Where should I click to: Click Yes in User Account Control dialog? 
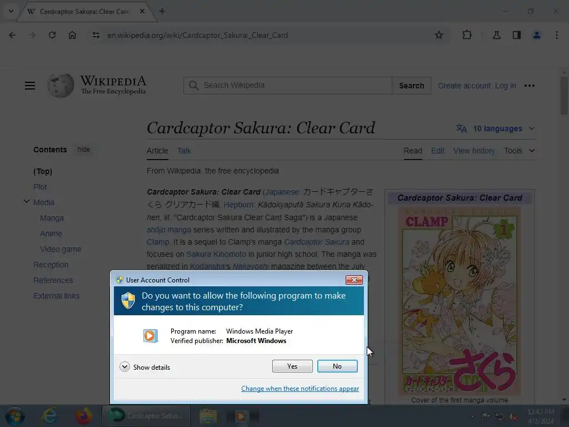(292, 366)
